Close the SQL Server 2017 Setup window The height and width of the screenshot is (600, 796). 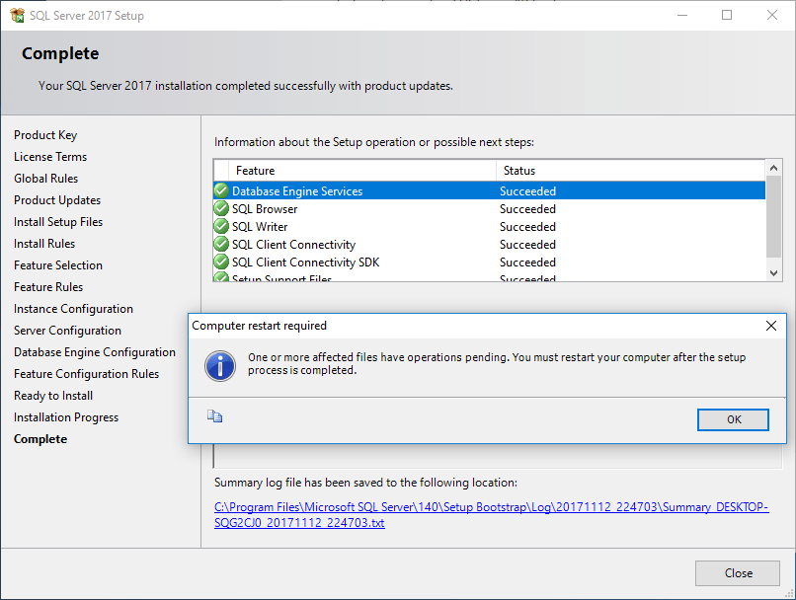771,15
